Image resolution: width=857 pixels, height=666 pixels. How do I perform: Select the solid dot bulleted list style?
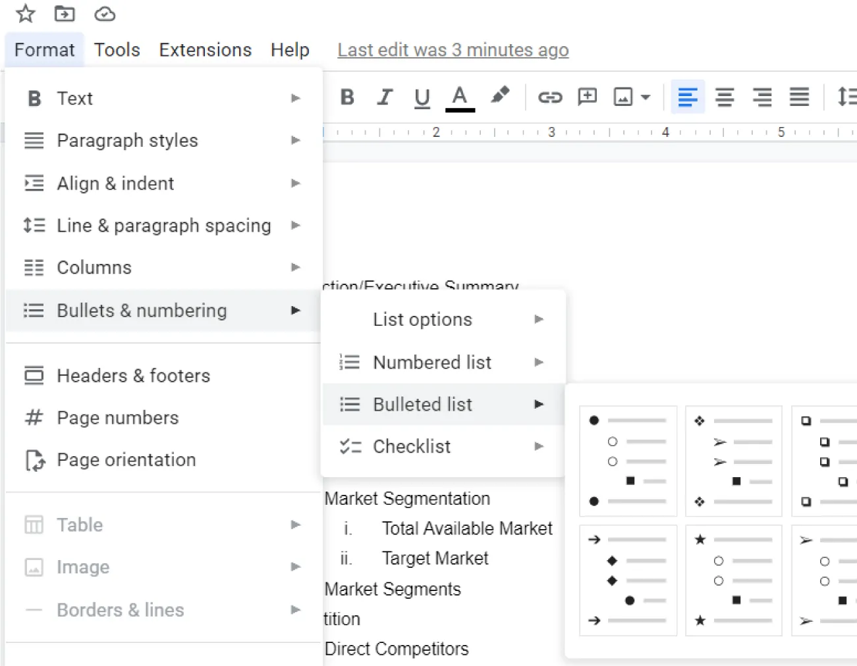click(x=627, y=460)
